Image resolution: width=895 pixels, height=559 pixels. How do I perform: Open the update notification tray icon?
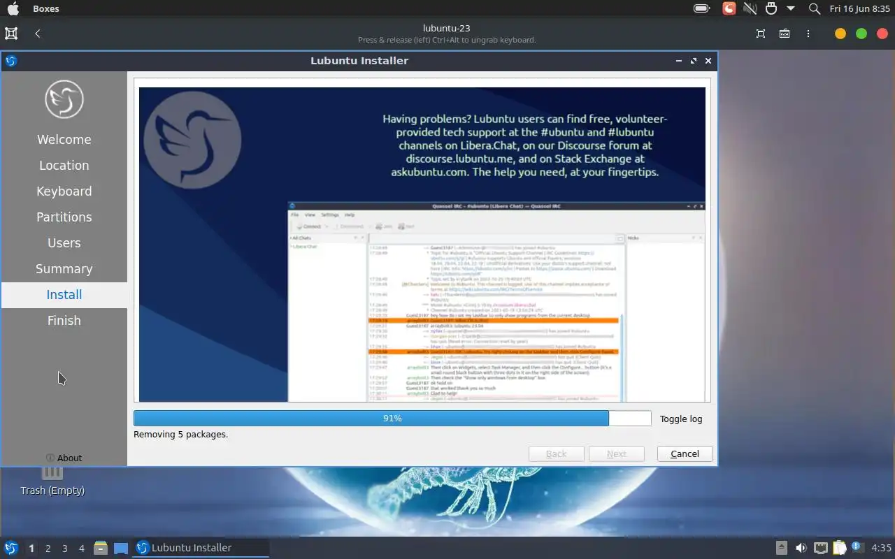click(x=857, y=548)
